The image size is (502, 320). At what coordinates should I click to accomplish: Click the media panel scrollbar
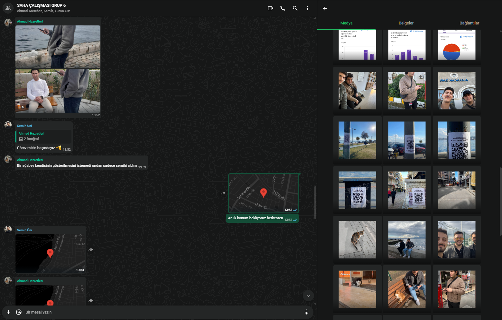tap(500, 202)
